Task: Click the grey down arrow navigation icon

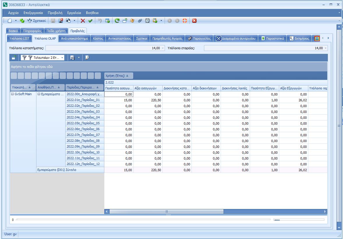Action: [x=177, y=21]
